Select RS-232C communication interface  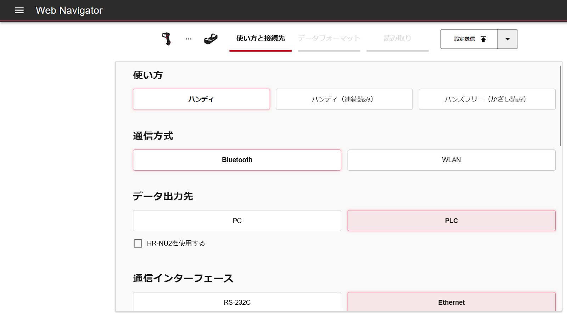(x=237, y=302)
